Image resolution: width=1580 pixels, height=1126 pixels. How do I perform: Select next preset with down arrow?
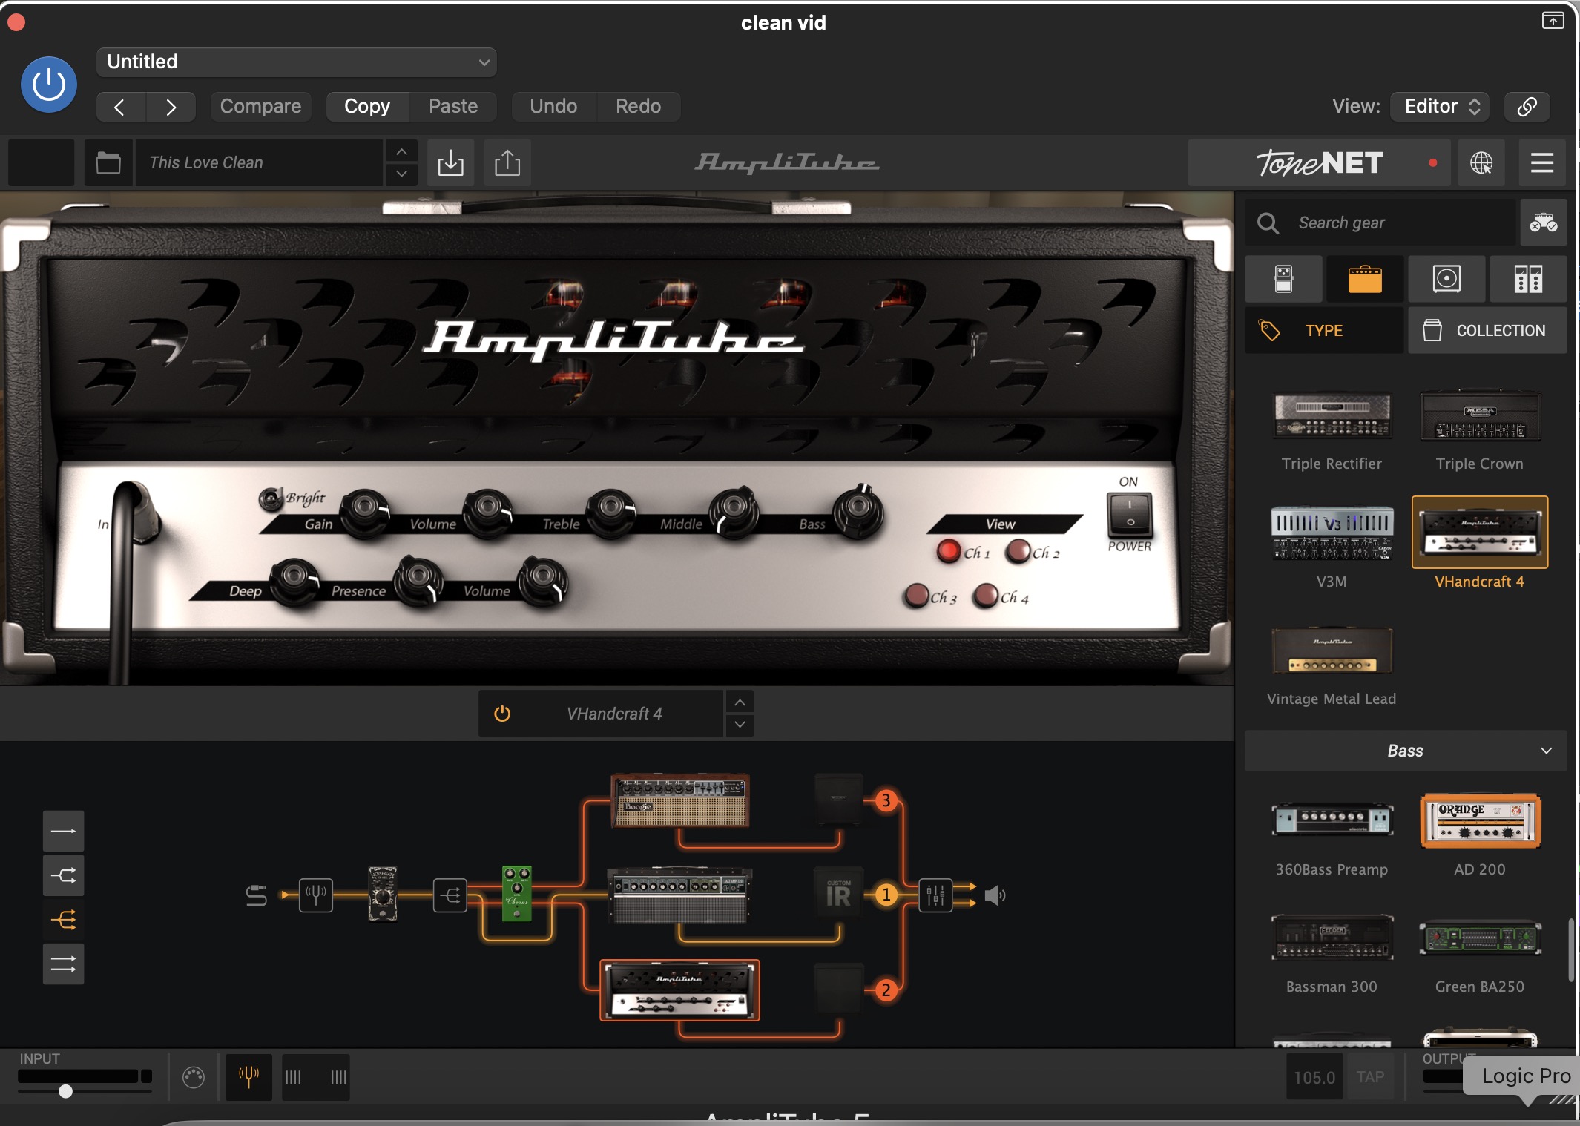tap(401, 174)
